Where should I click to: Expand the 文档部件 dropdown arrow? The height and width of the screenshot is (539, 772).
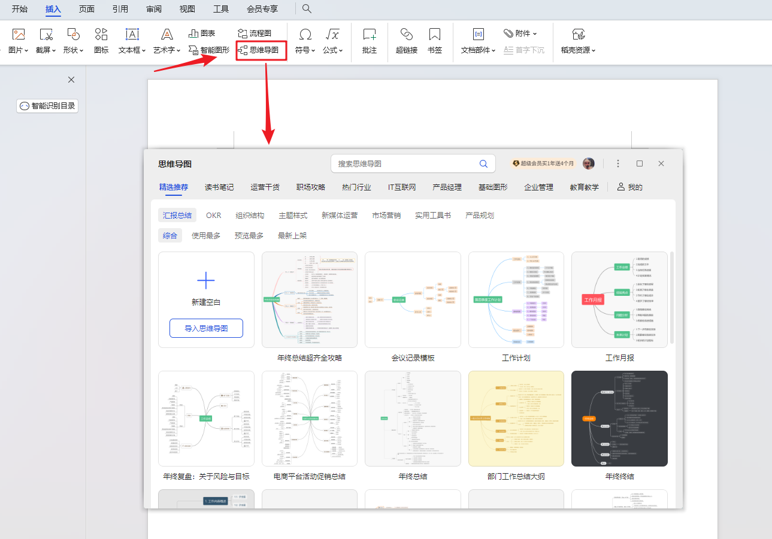(494, 51)
